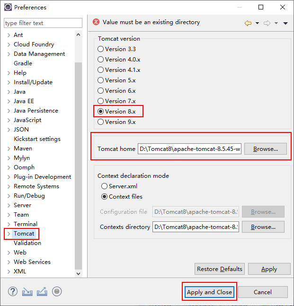Expand the XML node arrow
294x306 pixels.
click(9, 271)
